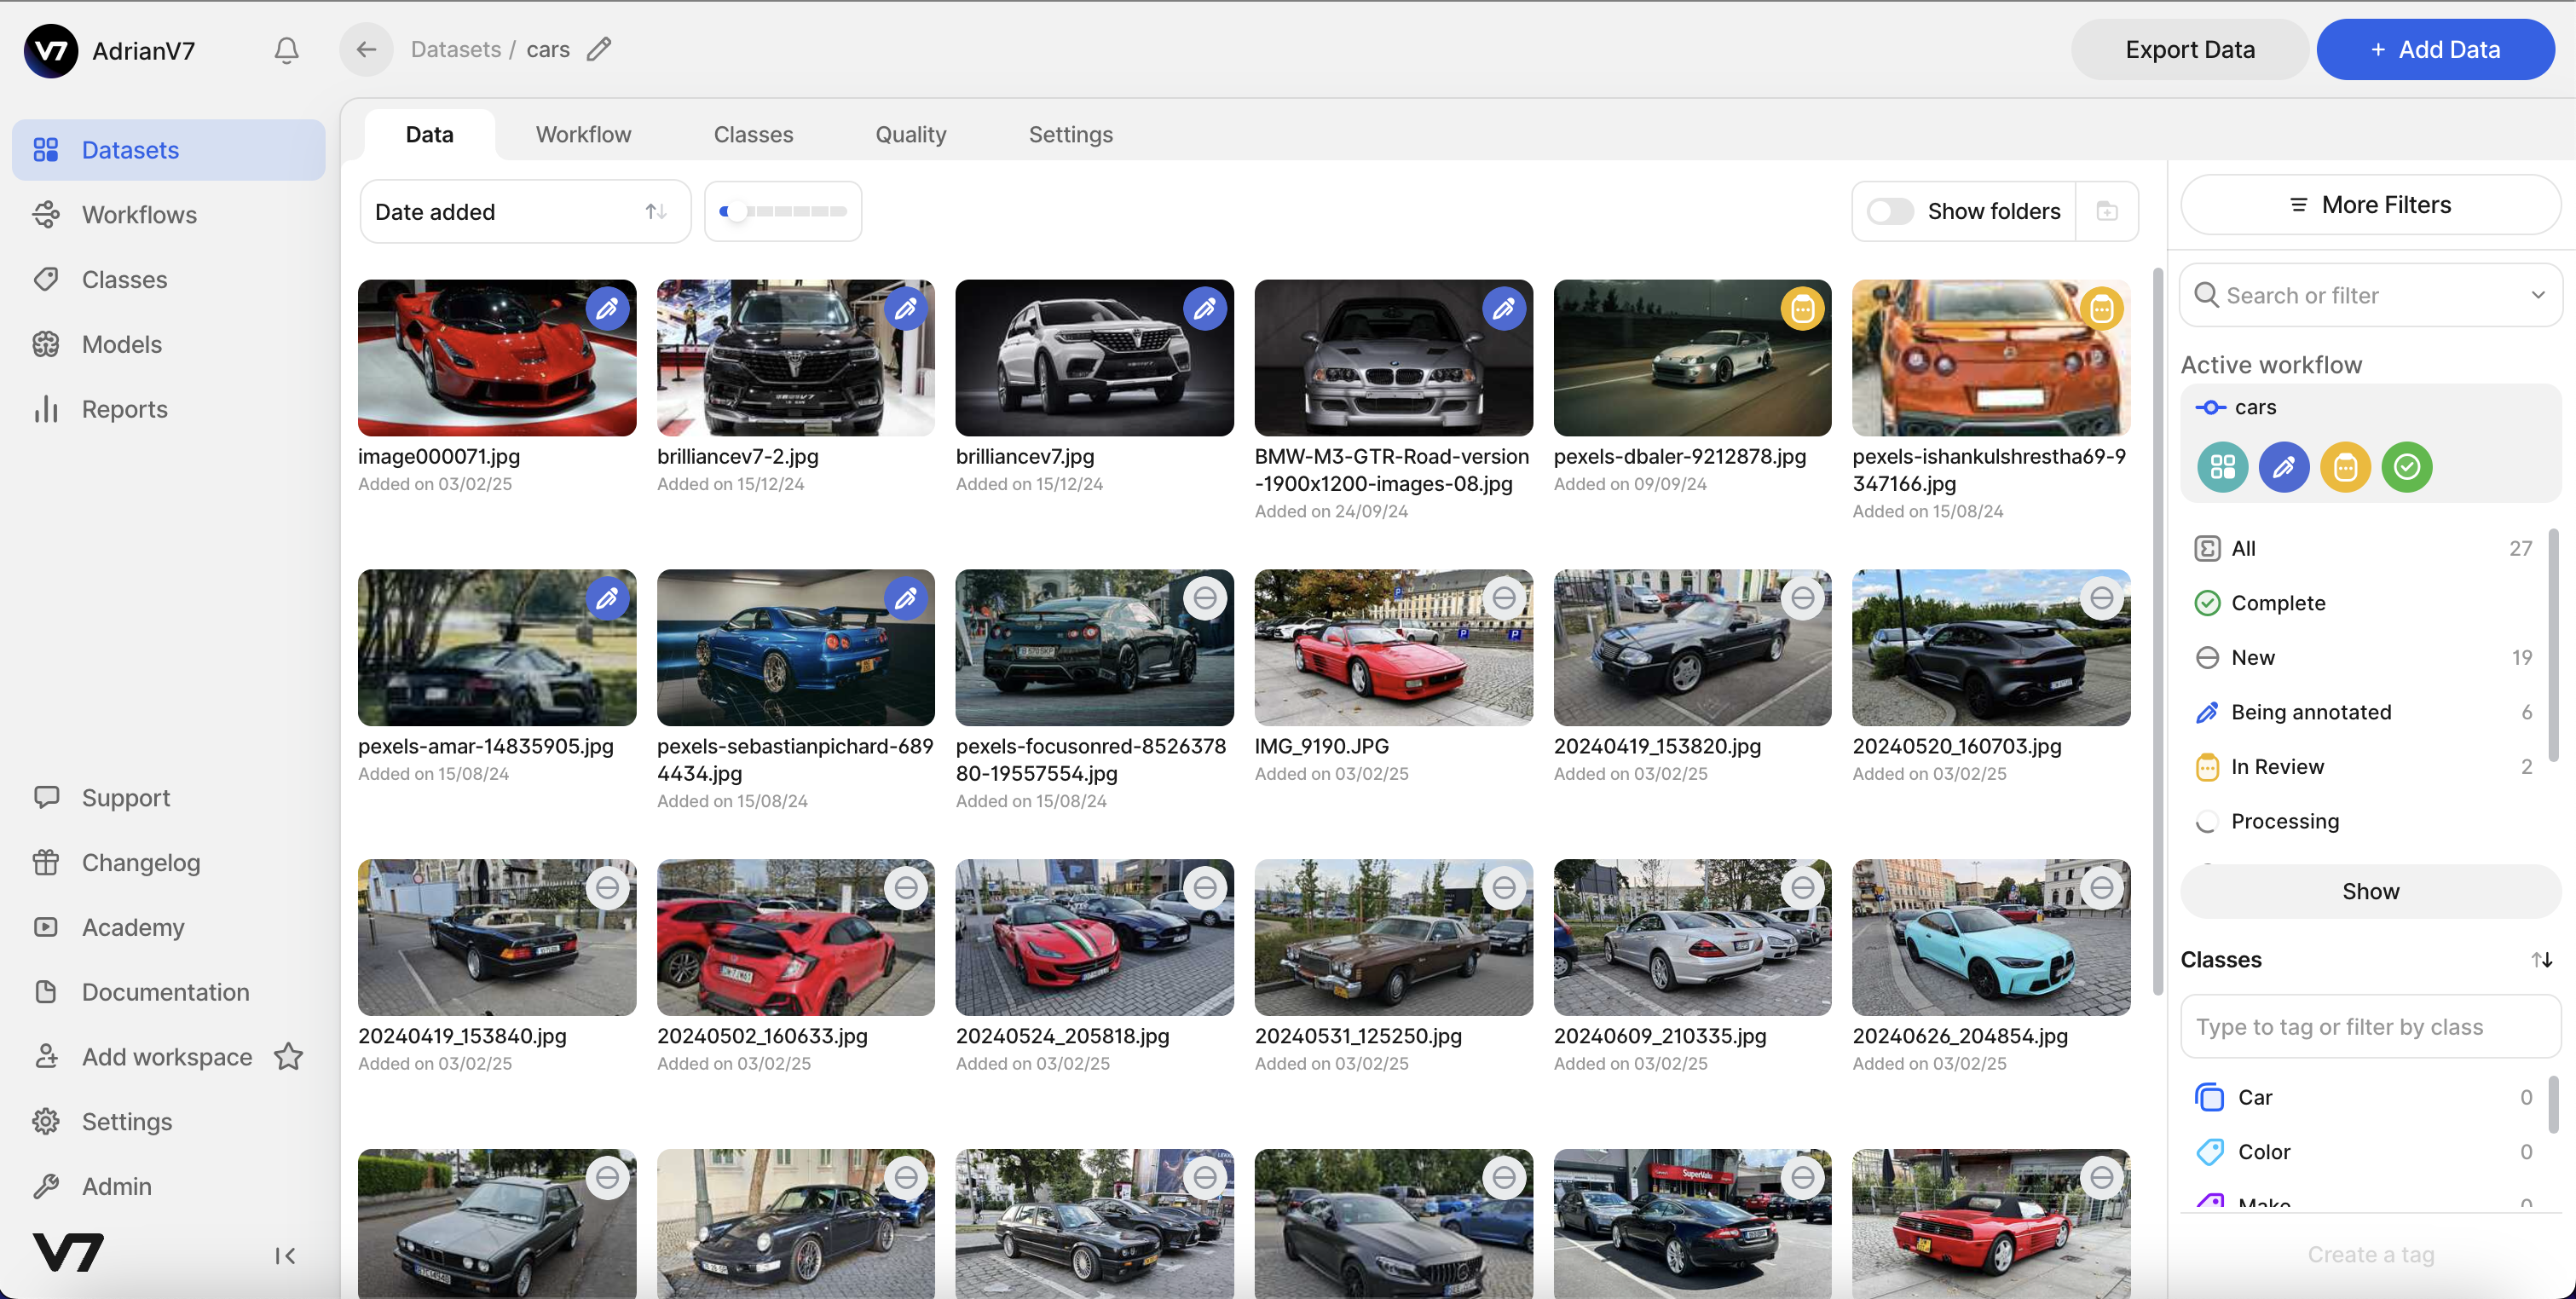
Task: Open Workflows in the sidebar
Action: 168,214
